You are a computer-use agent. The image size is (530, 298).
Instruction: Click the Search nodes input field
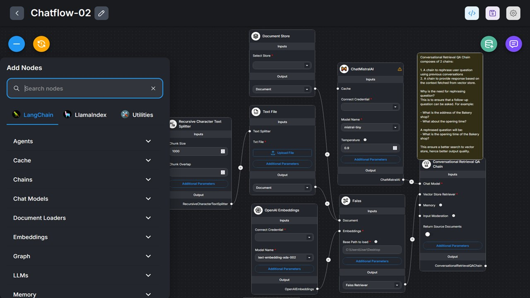[85, 88]
